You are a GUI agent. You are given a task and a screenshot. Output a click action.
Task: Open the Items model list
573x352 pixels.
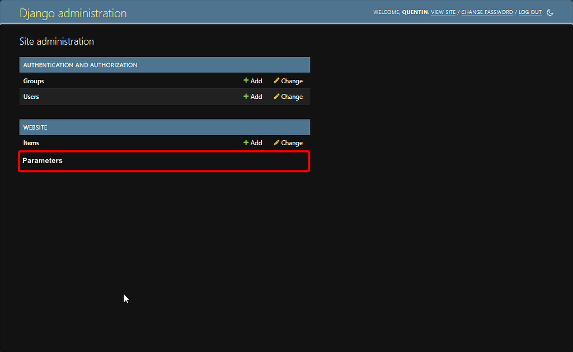click(x=31, y=142)
